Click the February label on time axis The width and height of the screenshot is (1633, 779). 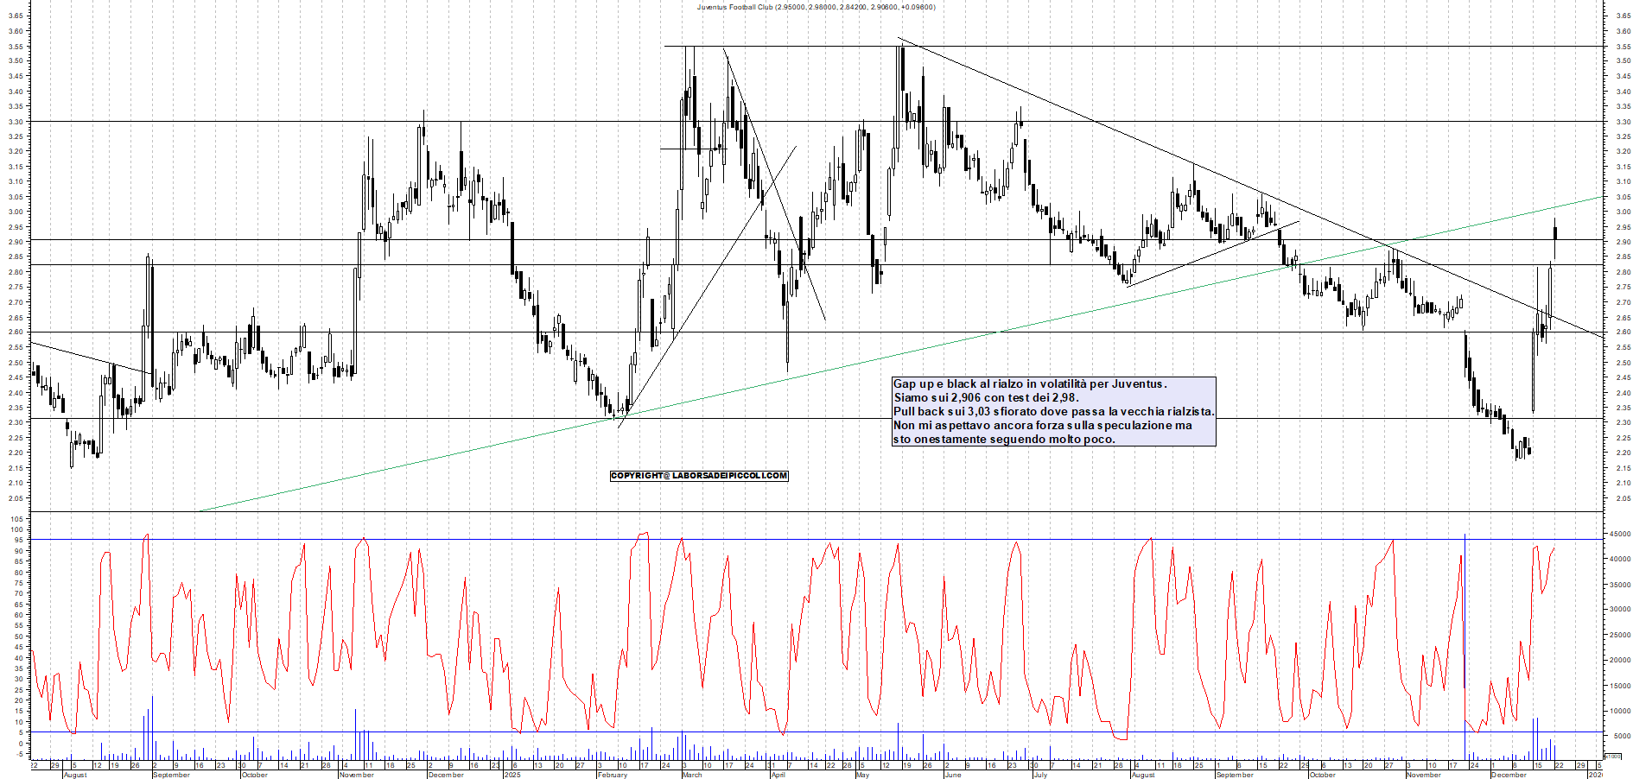pos(612,775)
